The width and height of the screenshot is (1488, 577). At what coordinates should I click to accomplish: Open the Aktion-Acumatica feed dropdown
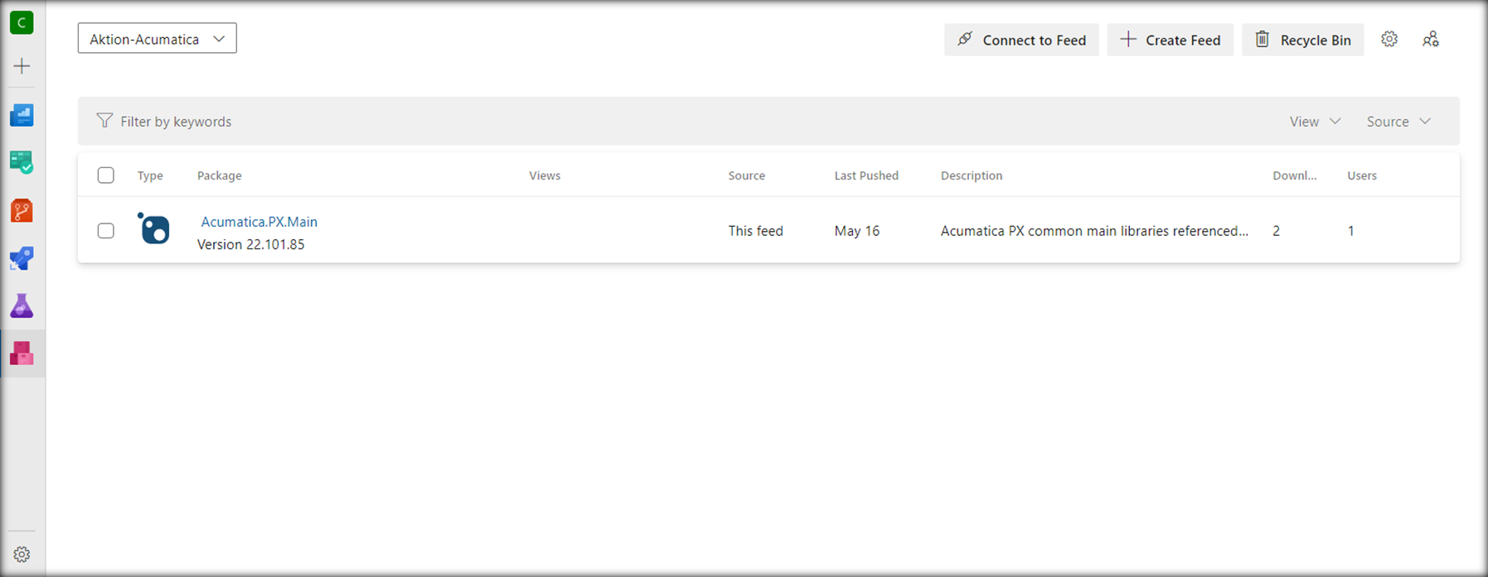pyautogui.click(x=158, y=38)
